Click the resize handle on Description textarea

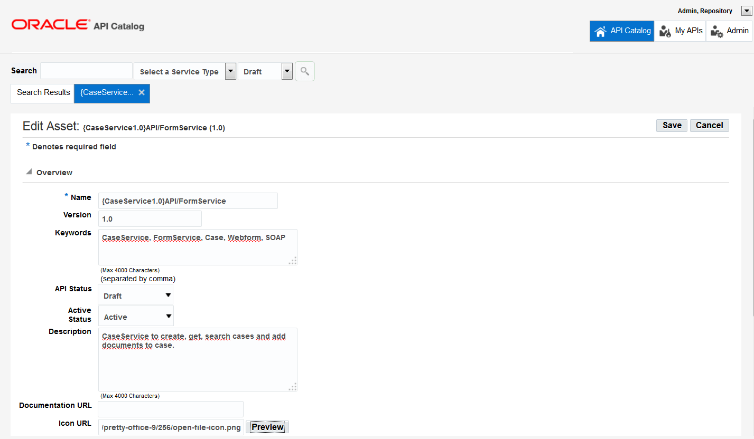click(293, 386)
